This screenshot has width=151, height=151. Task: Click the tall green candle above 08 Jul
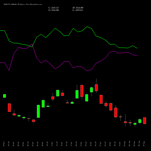pyautogui.click(x=38, y=111)
